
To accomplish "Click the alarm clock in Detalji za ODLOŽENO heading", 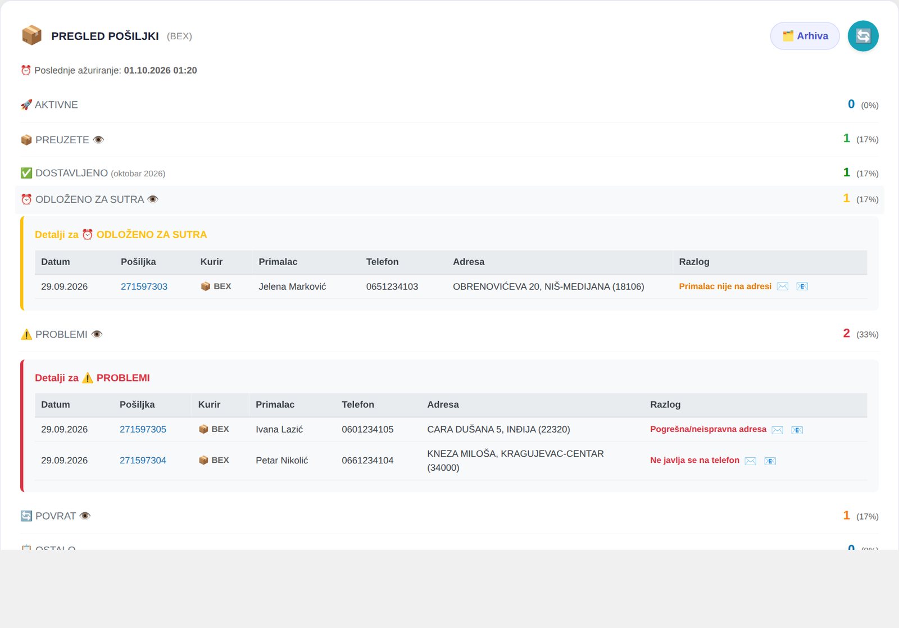I will pyautogui.click(x=88, y=234).
